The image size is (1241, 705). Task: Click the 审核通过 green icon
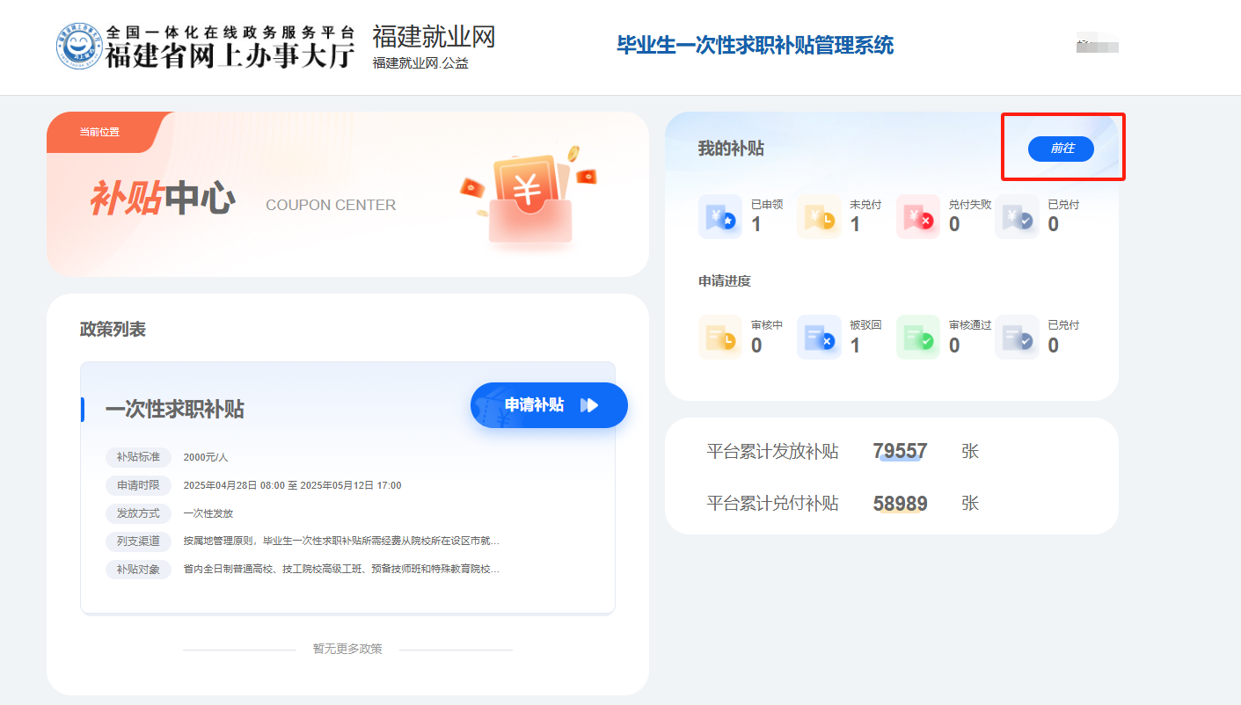click(x=918, y=338)
